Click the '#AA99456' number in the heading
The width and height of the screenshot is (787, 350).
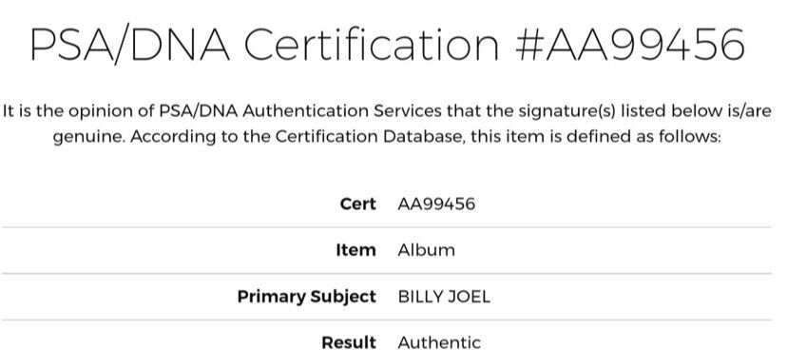630,44
